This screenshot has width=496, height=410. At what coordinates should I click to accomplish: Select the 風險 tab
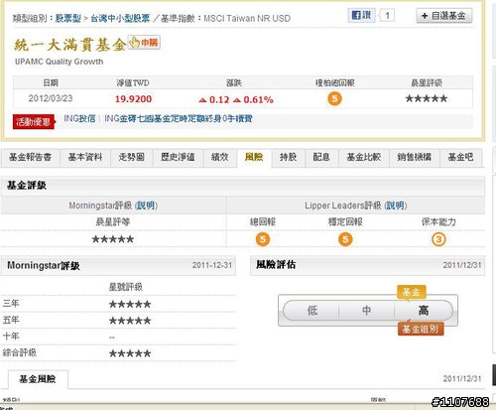pos(254,157)
